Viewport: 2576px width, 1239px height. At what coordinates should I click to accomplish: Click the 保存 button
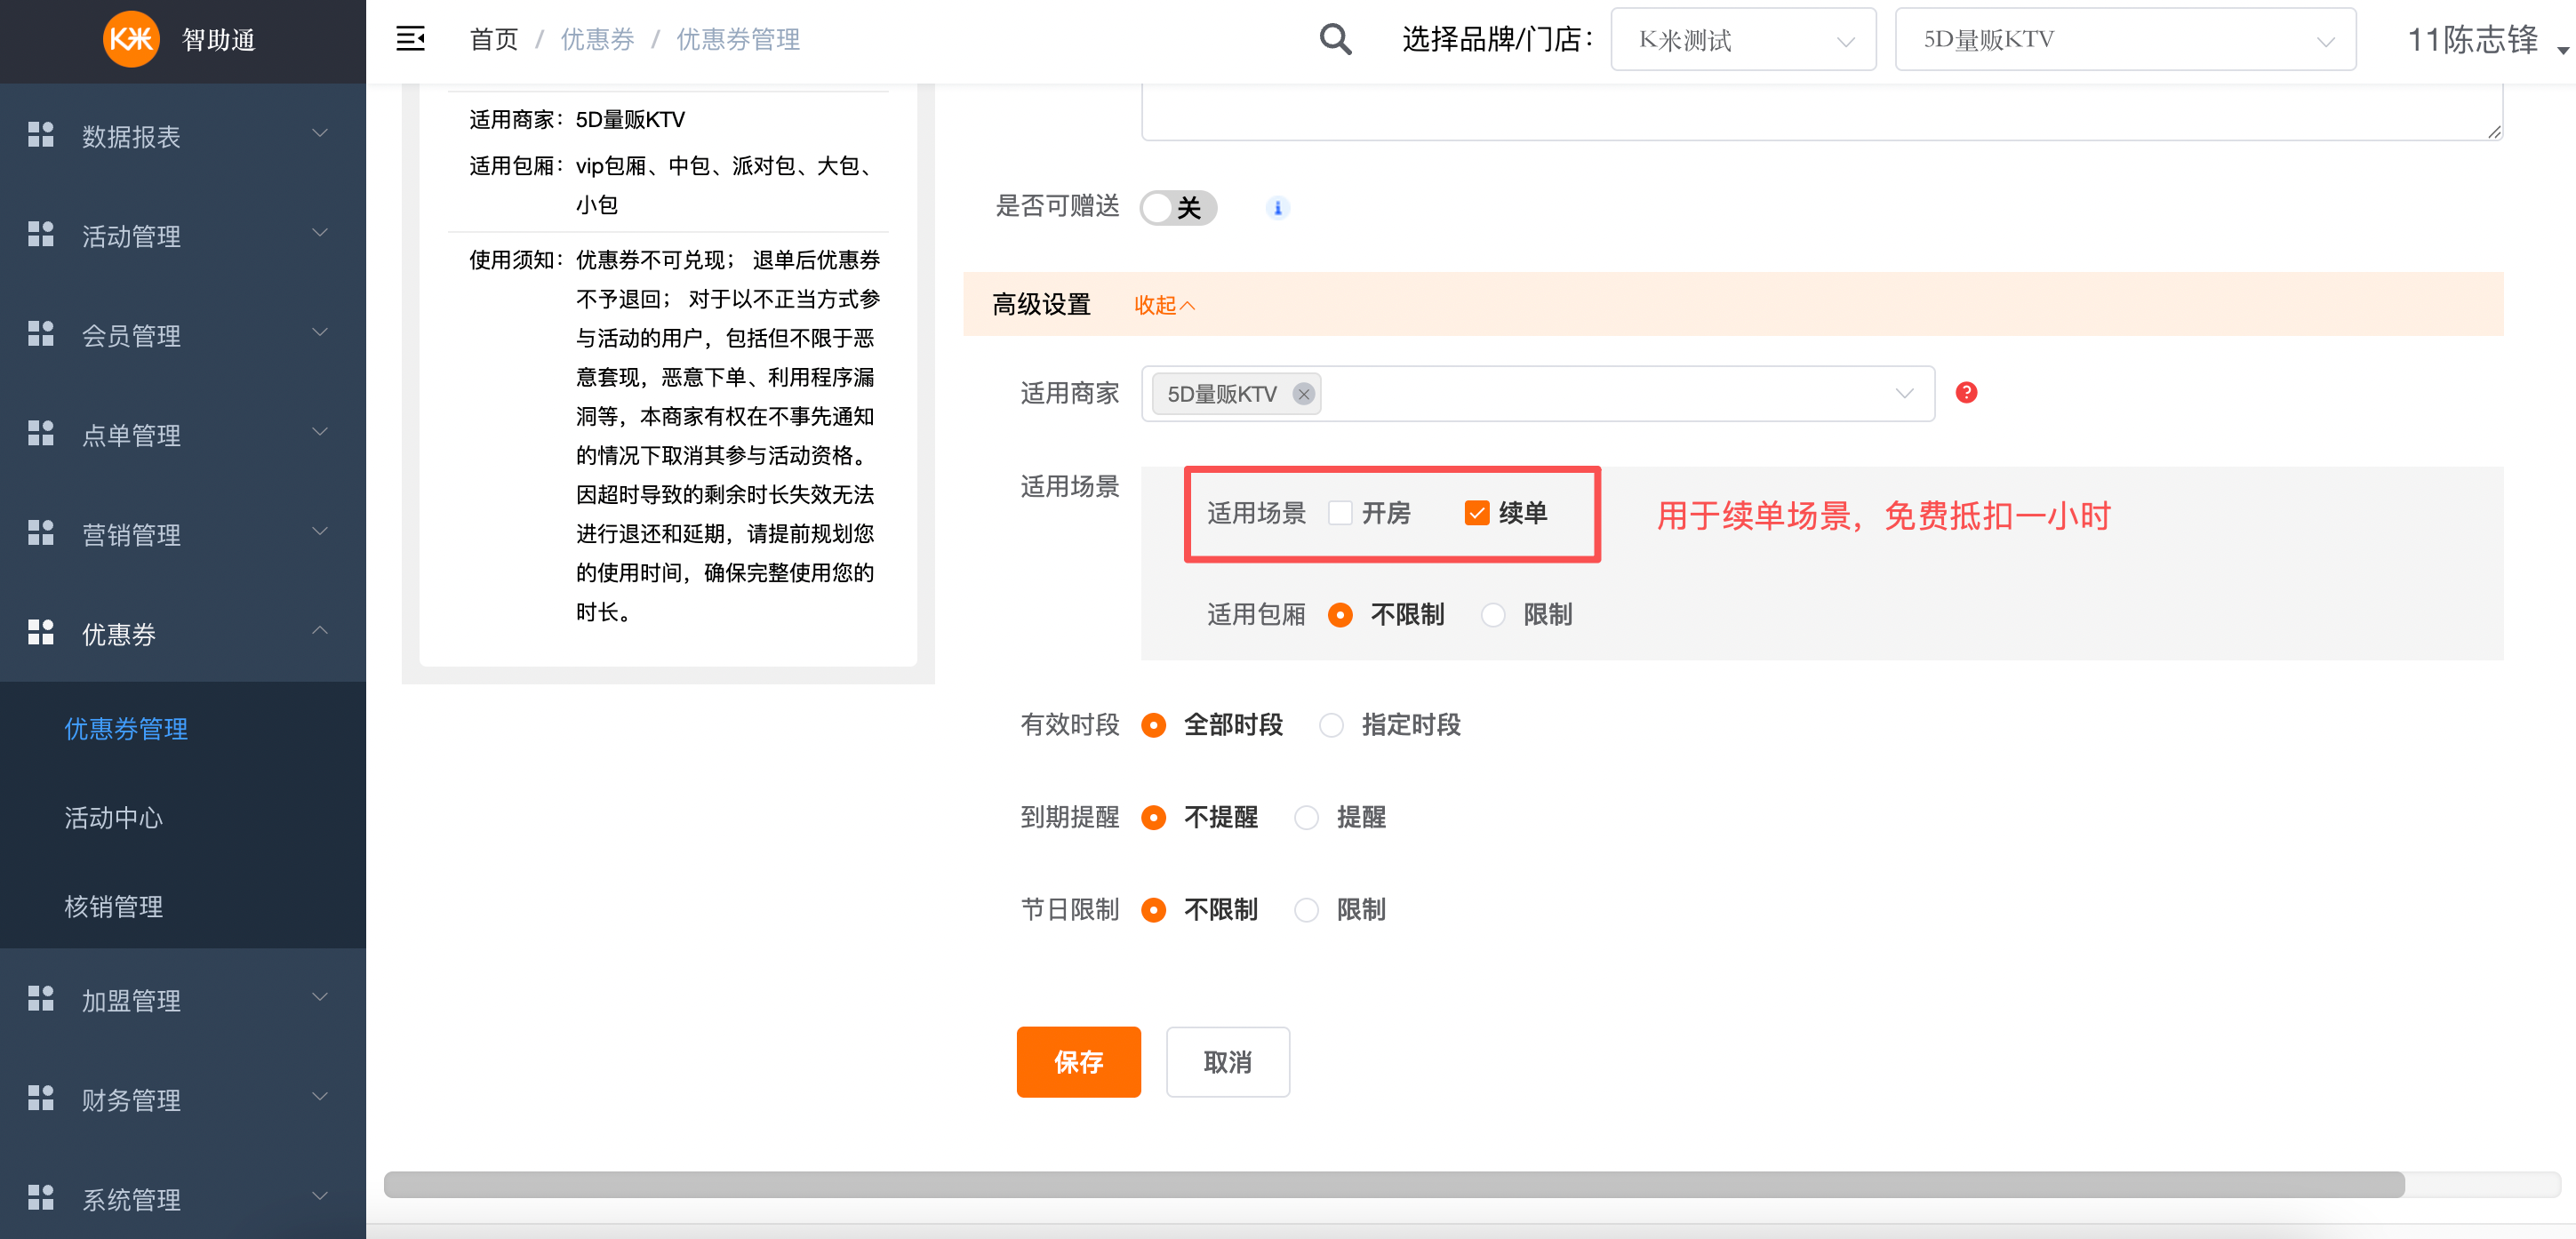point(1078,1062)
